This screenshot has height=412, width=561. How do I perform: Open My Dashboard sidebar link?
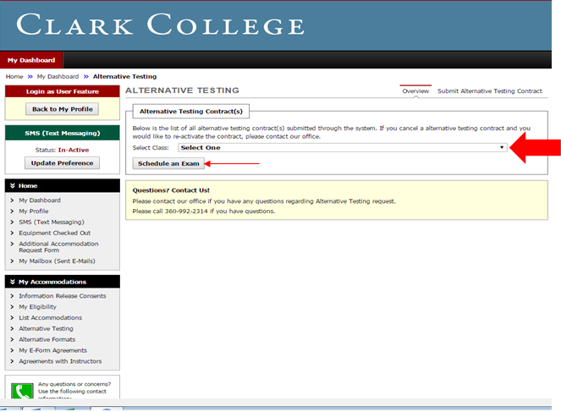[40, 201]
